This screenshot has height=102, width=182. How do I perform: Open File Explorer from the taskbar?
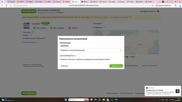tap(104, 100)
